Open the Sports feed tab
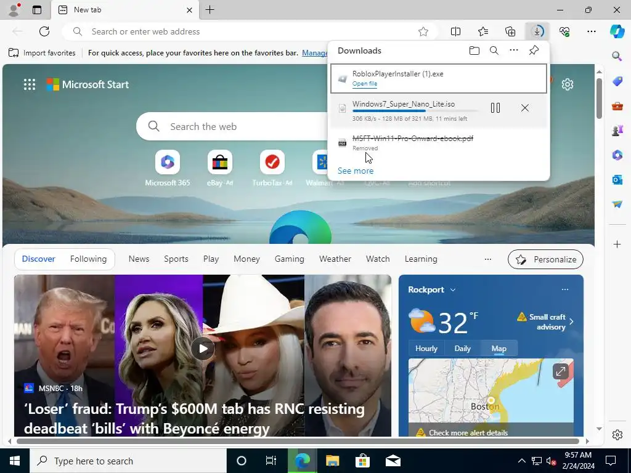The image size is (631, 473). click(x=176, y=259)
